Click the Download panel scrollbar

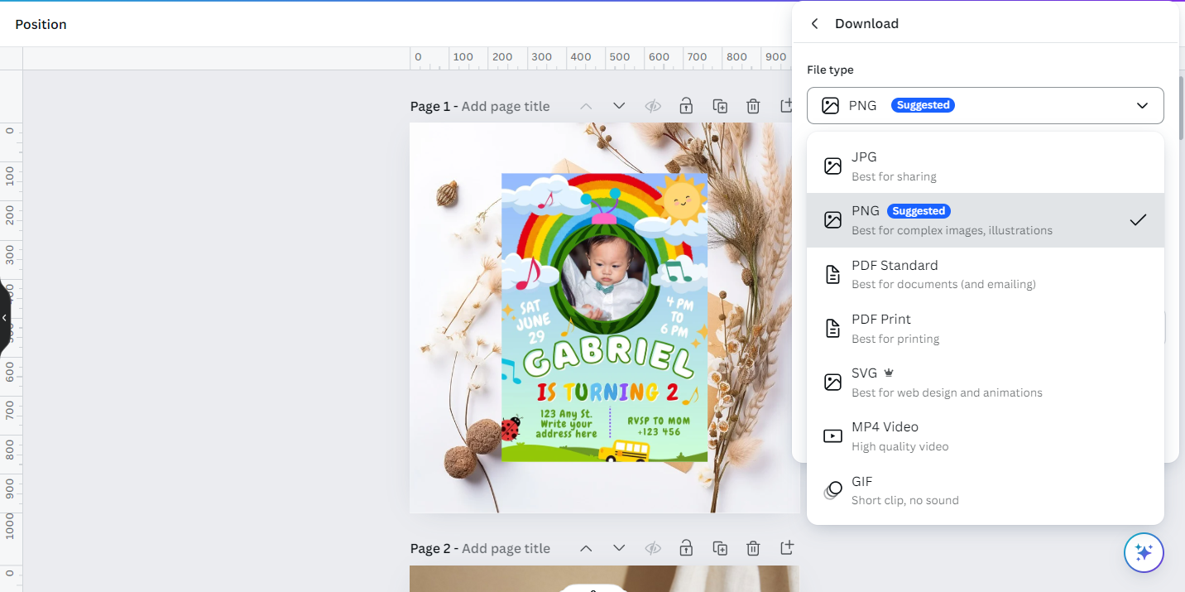coord(1182,108)
